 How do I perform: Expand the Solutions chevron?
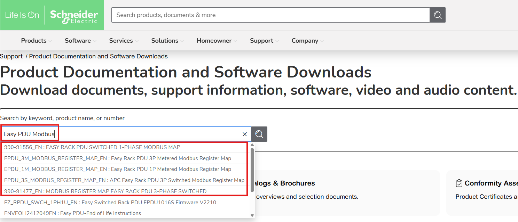[x=182, y=41]
